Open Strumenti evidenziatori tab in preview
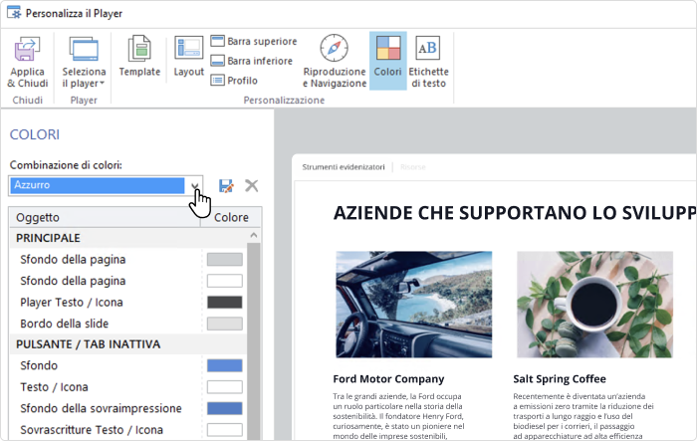 tap(344, 167)
